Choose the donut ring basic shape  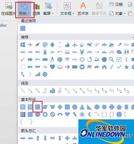(x=45, y=114)
